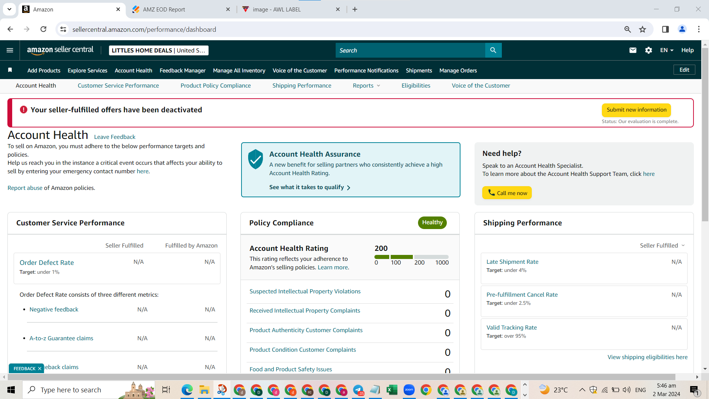The width and height of the screenshot is (709, 399).
Task: Click the amazon seller central logo
Action: coord(60,50)
